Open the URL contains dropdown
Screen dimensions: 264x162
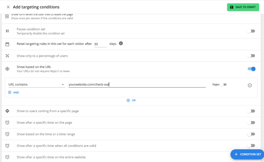pos(36,84)
